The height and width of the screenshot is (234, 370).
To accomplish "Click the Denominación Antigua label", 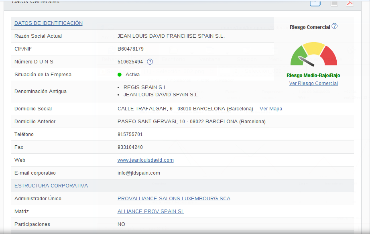I will click(41, 92).
